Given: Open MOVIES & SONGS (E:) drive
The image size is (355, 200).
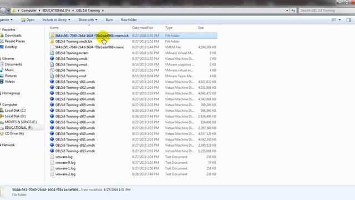Looking at the screenshot, I should tap(21, 122).
